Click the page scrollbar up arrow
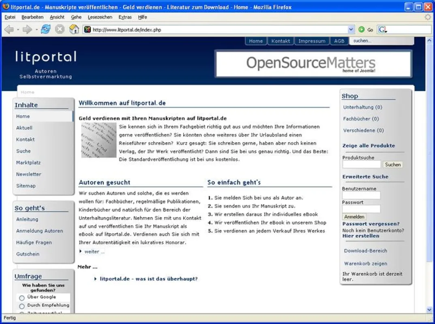 tap(429, 40)
